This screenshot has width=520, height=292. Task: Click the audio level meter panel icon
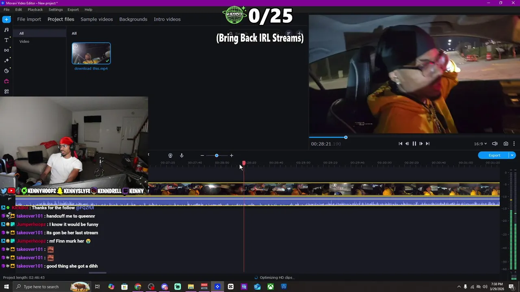click(513, 277)
